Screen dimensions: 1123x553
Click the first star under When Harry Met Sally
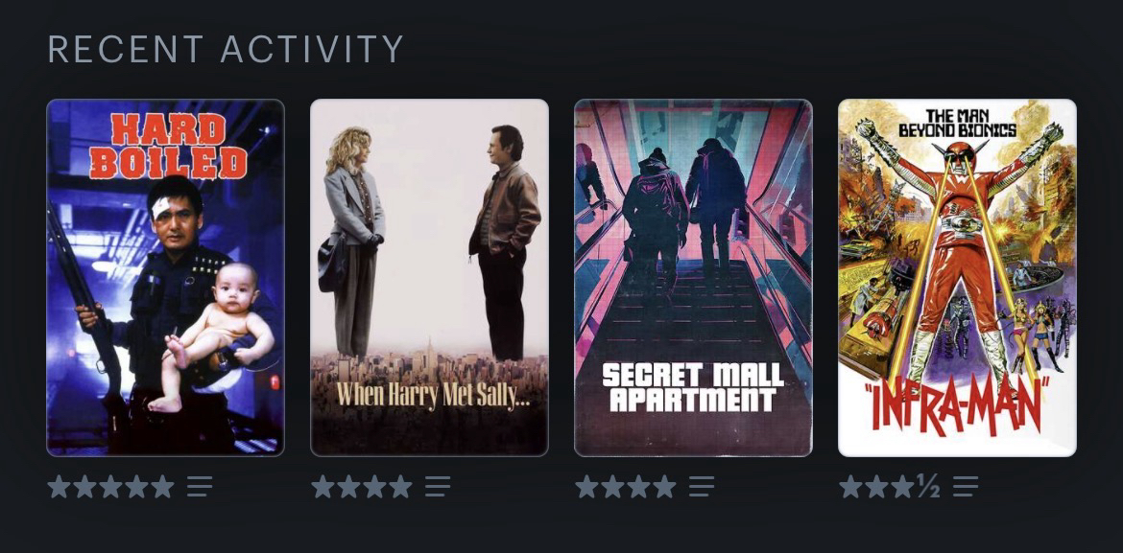coord(323,487)
